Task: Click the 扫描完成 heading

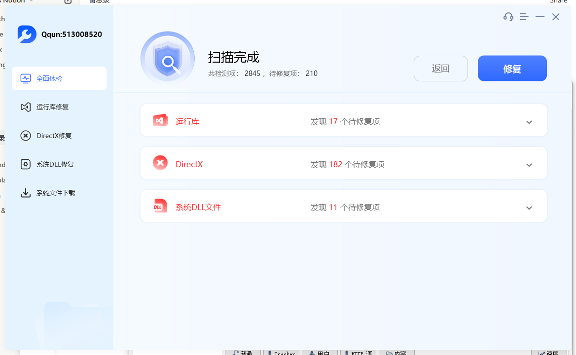Action: 234,57
